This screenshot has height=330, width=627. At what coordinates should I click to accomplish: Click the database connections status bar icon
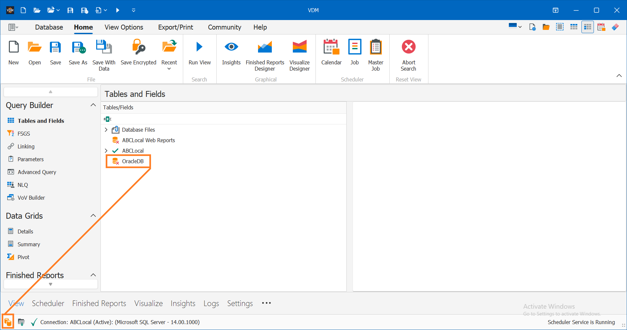coord(8,322)
